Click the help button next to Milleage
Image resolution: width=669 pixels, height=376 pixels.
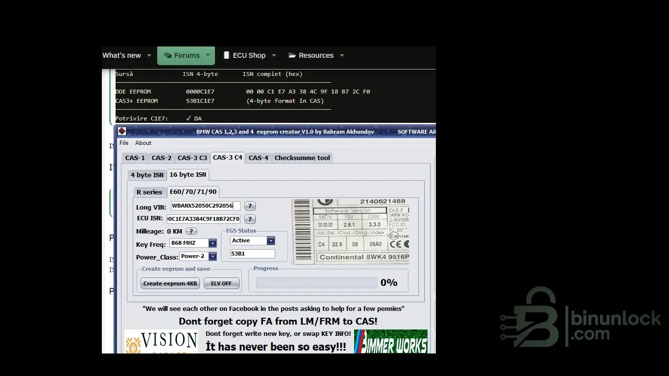191,231
